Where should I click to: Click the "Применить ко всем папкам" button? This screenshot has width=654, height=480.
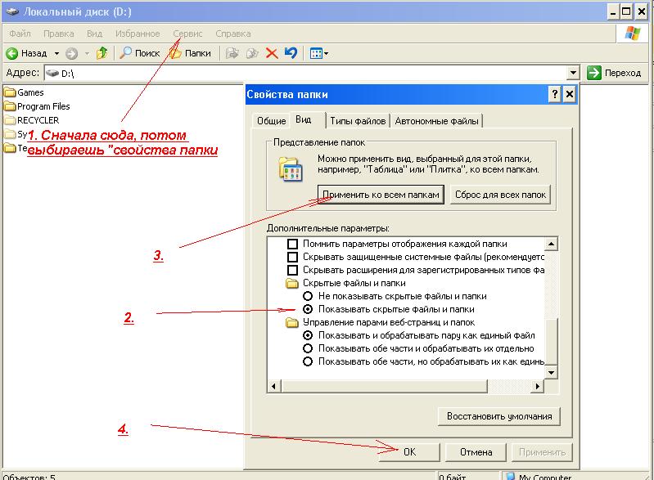click(381, 195)
